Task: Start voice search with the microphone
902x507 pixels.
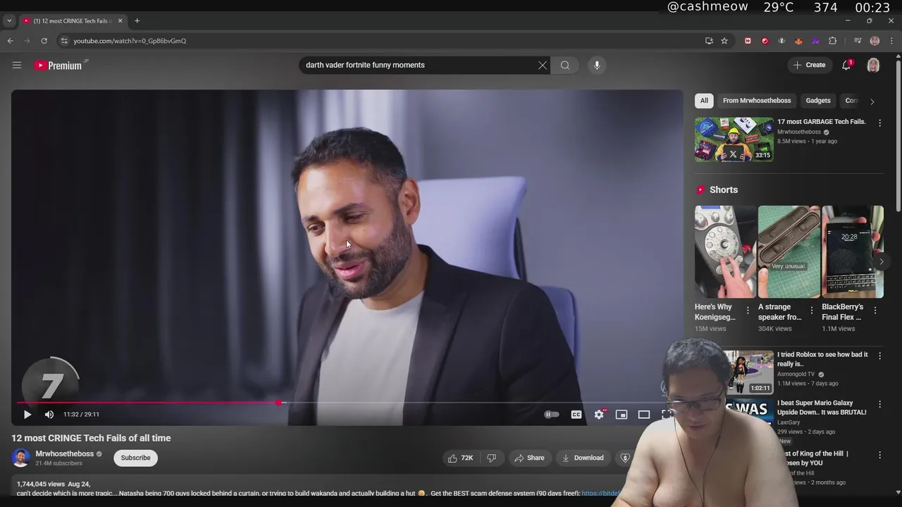Action: [597, 65]
